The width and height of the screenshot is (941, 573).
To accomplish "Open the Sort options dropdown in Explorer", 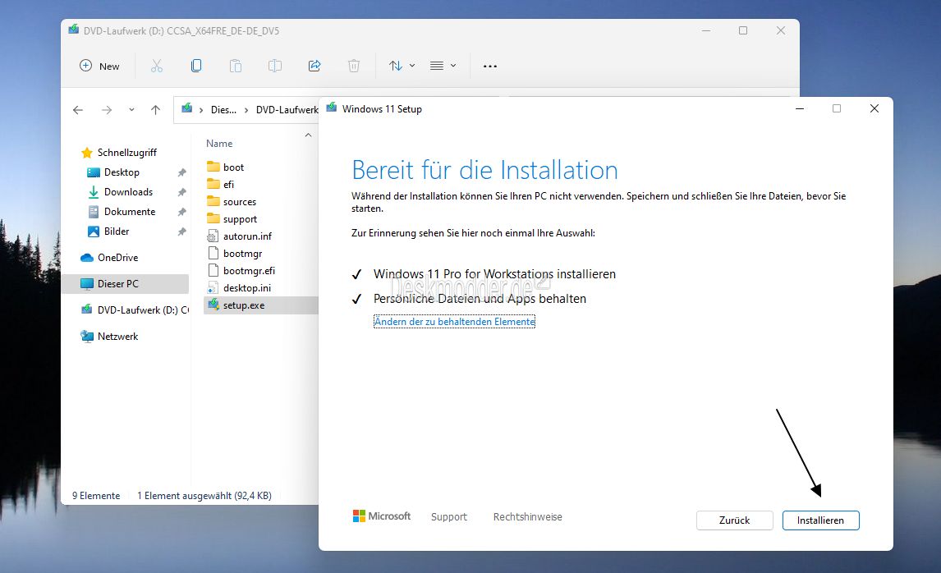I will pos(402,66).
